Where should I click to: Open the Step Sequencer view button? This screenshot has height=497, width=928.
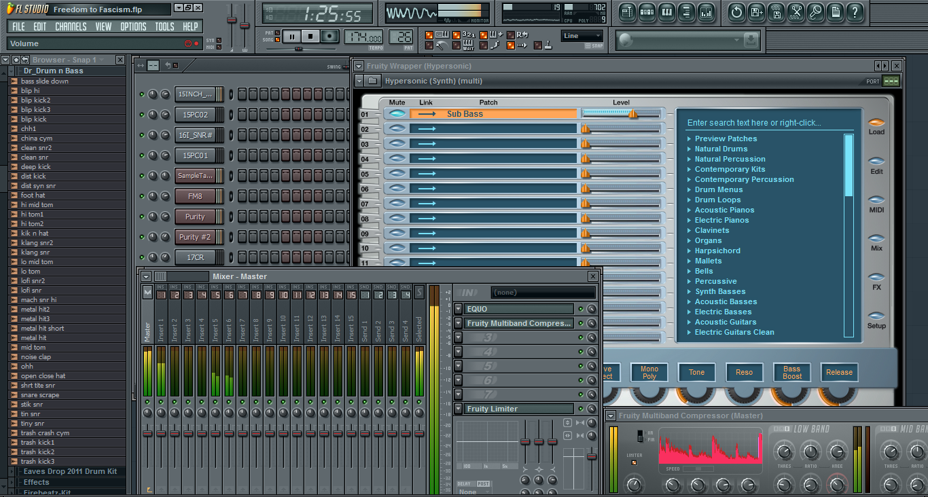[647, 12]
